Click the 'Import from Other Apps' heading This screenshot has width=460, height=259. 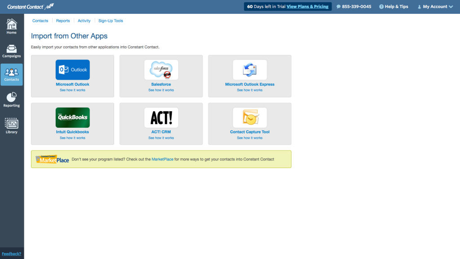(69, 36)
